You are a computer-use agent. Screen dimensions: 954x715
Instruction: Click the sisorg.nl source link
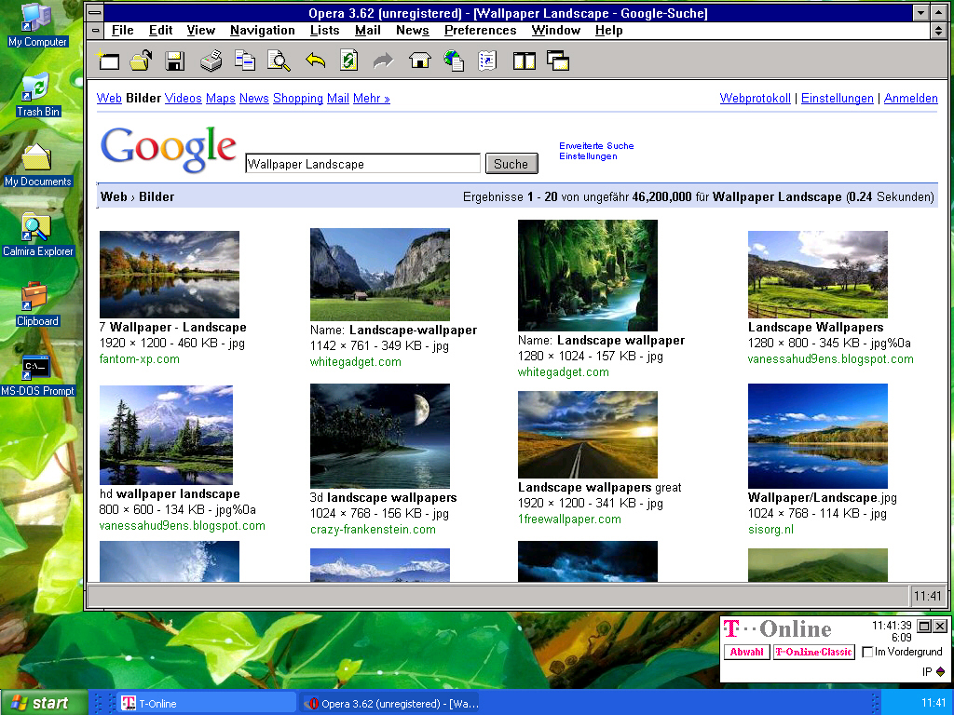[x=770, y=529]
